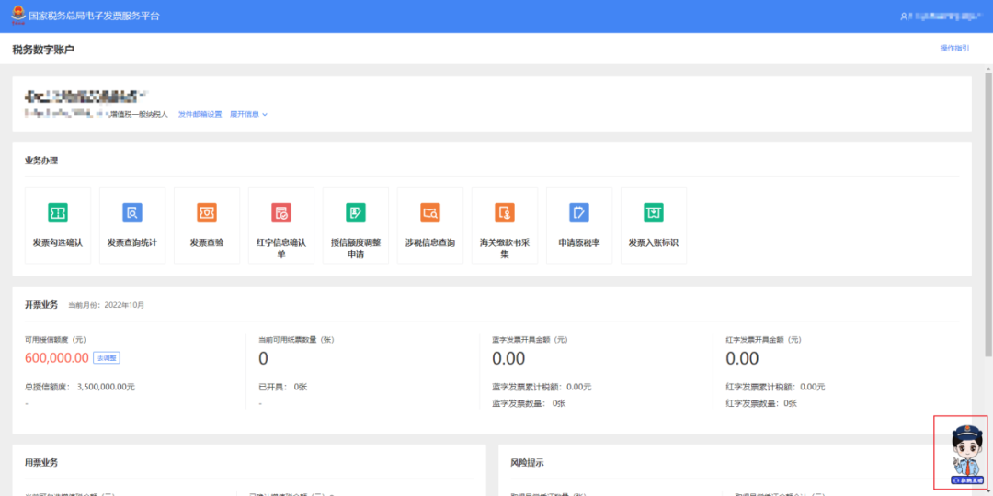The width and height of the screenshot is (993, 496).
Task: Open 发票勾选确认 icon tile
Action: [x=58, y=225]
